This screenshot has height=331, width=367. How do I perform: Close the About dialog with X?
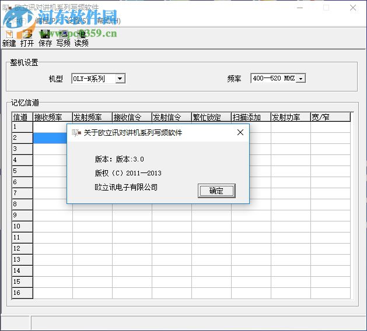click(240, 132)
